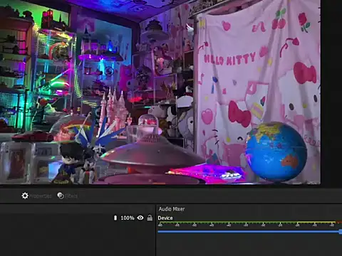
Task: Select the Device audio source label
Action: [x=165, y=218]
